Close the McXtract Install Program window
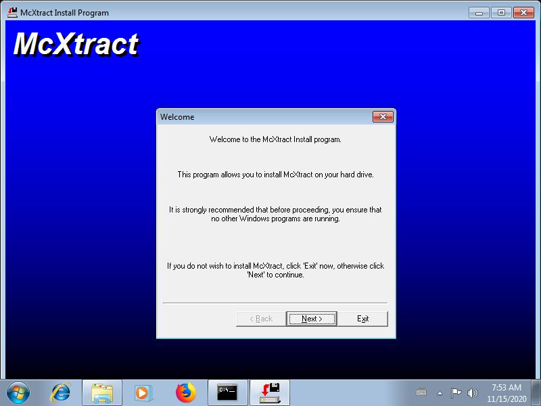The height and width of the screenshot is (406, 541). click(523, 13)
